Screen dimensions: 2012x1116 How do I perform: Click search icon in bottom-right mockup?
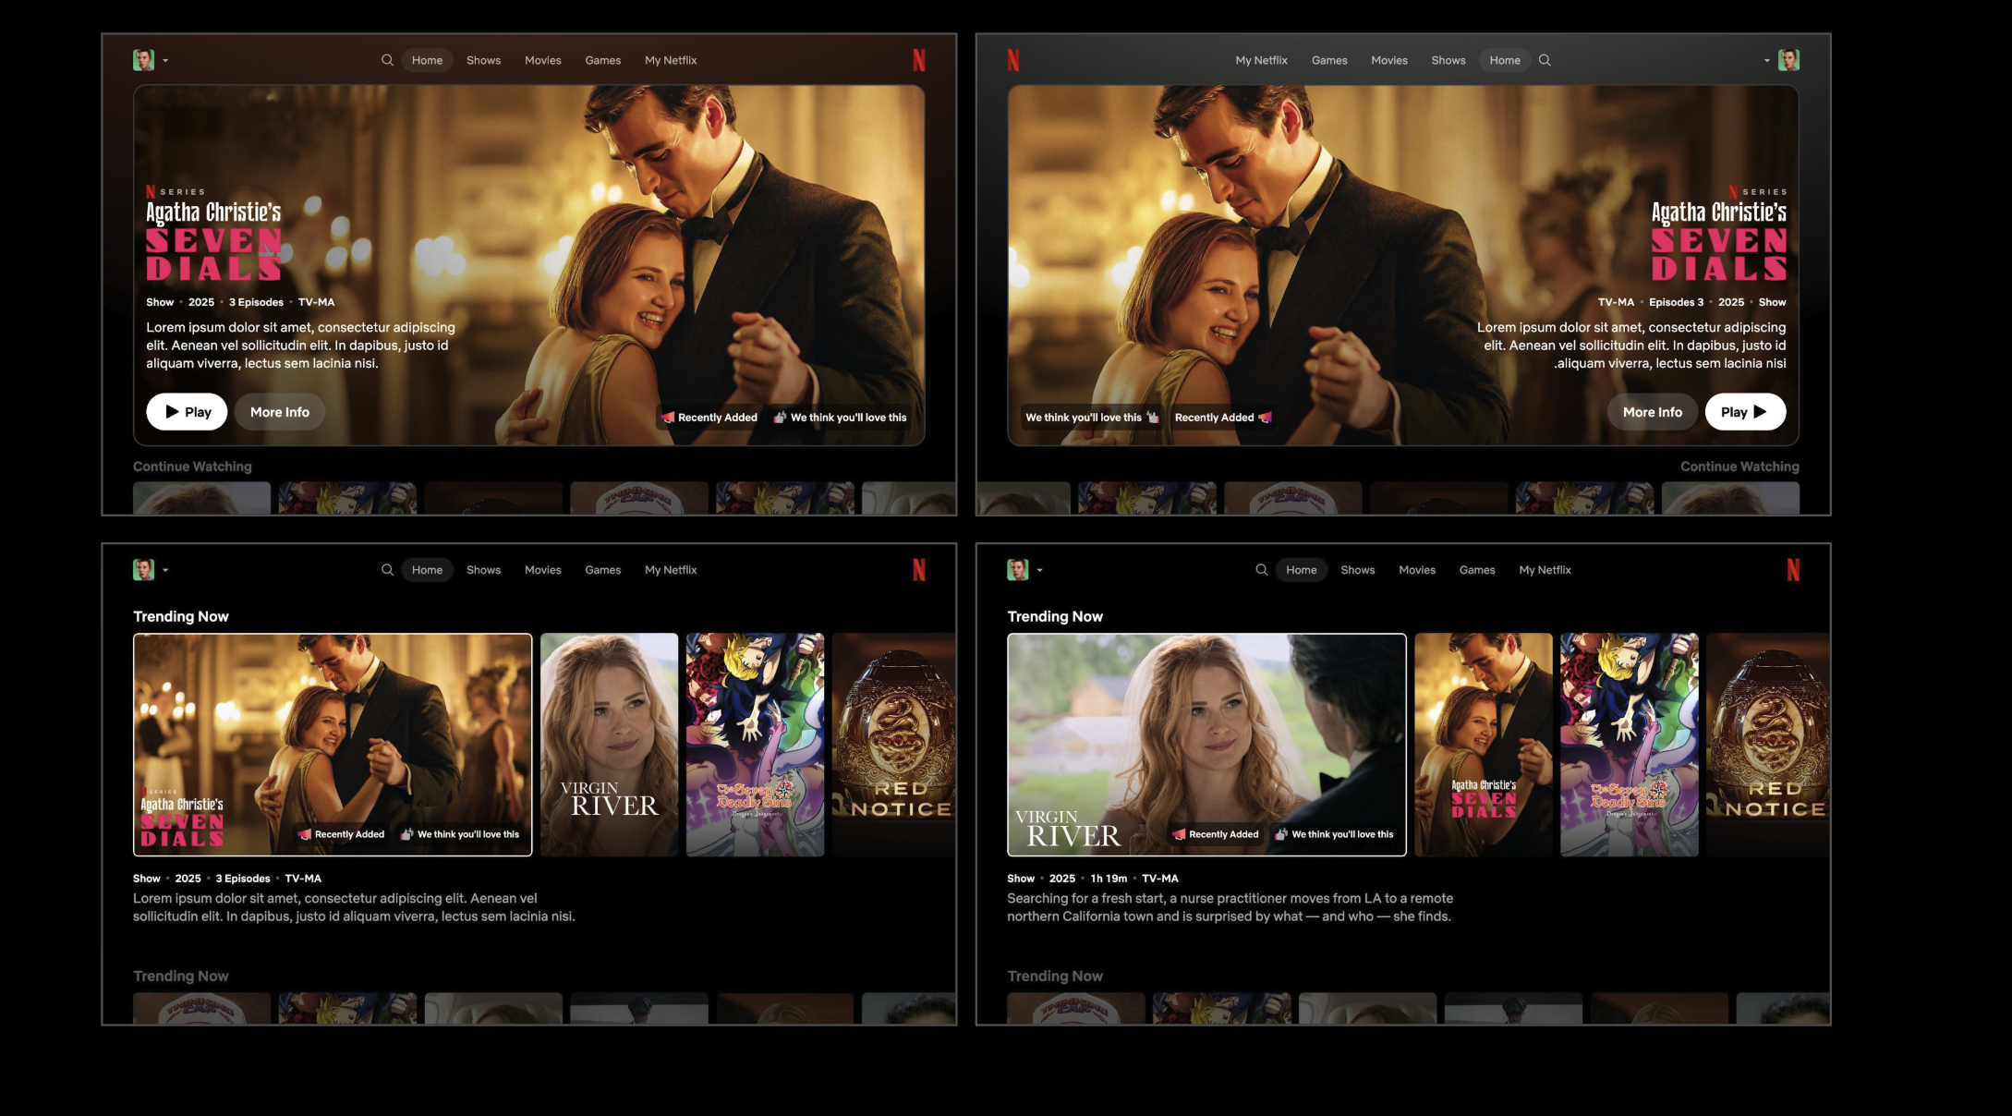pyautogui.click(x=1261, y=570)
